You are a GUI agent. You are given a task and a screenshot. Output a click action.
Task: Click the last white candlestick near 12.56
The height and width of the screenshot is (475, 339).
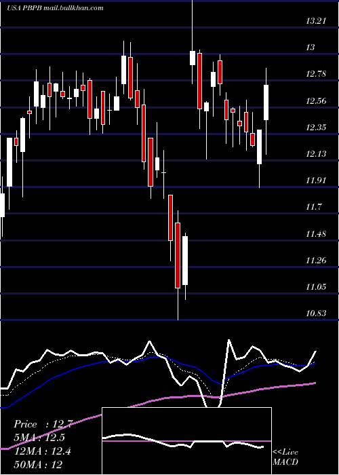click(266, 102)
